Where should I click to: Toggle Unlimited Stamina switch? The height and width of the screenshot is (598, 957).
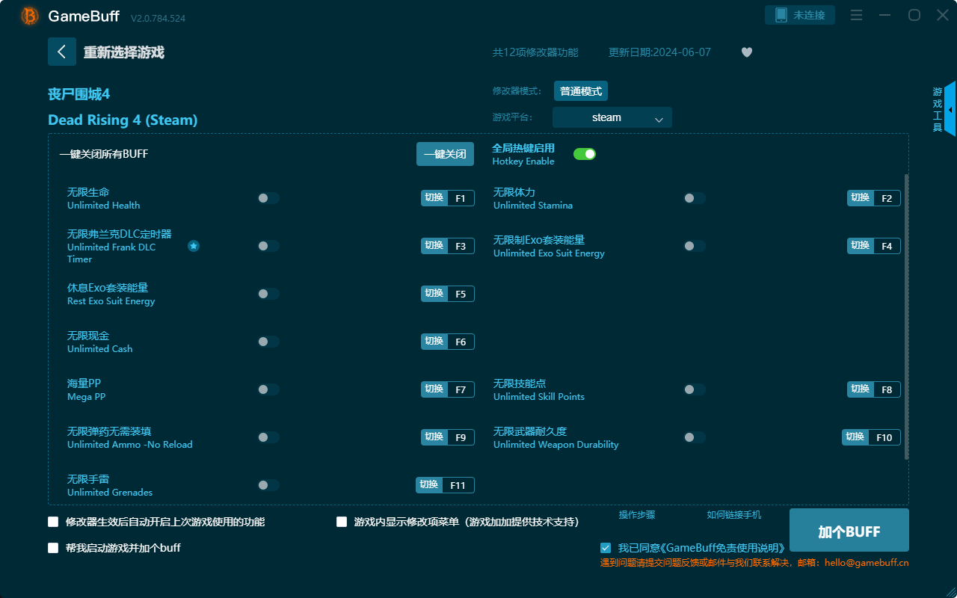(695, 198)
